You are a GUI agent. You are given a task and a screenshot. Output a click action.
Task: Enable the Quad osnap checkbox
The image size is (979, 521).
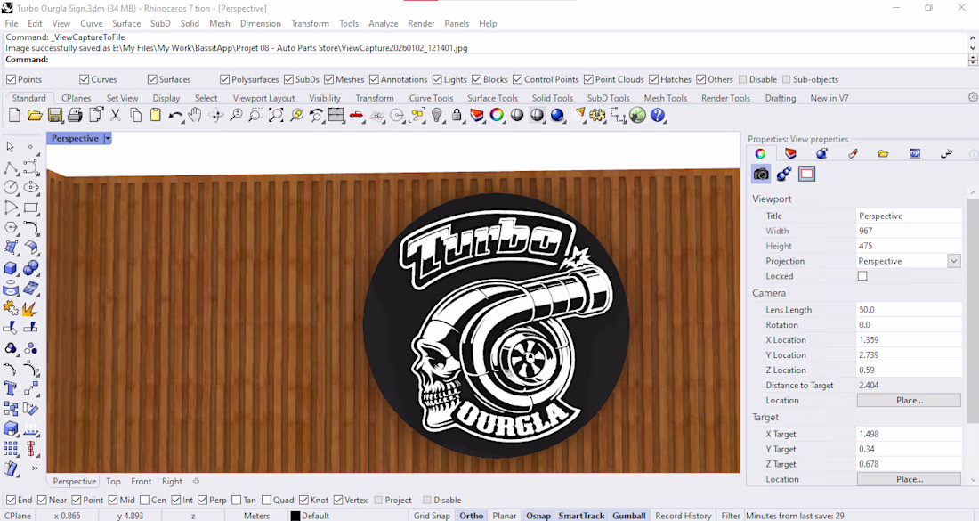[x=265, y=501]
